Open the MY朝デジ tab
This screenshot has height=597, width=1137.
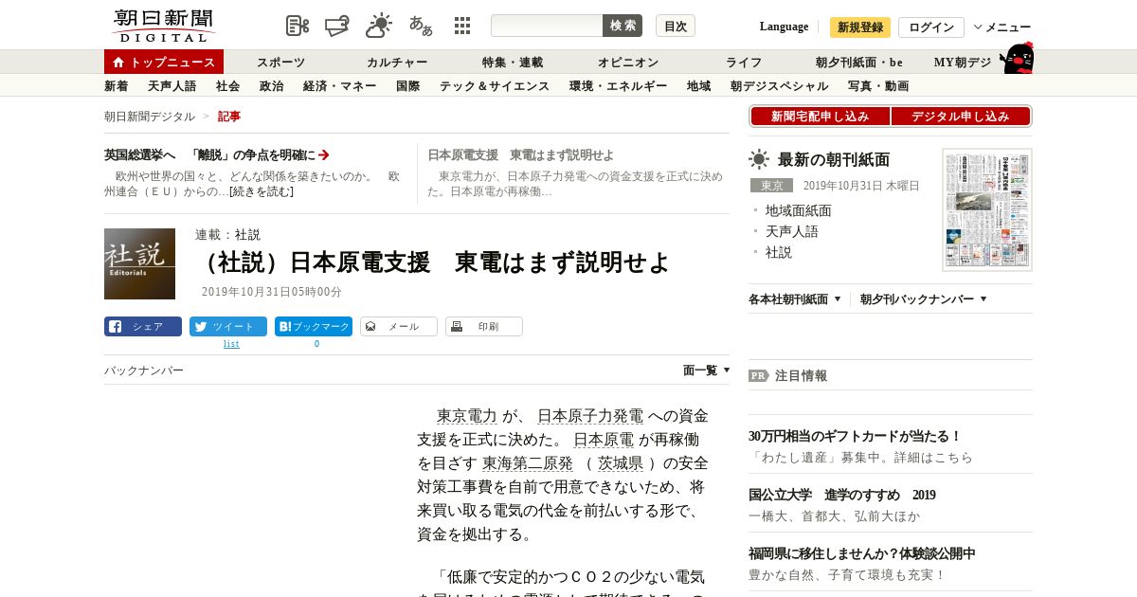[963, 63]
